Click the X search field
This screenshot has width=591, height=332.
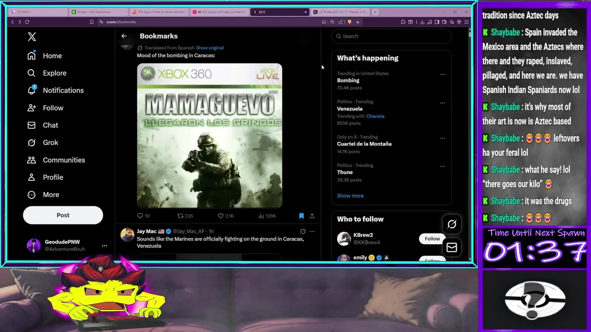pos(391,36)
